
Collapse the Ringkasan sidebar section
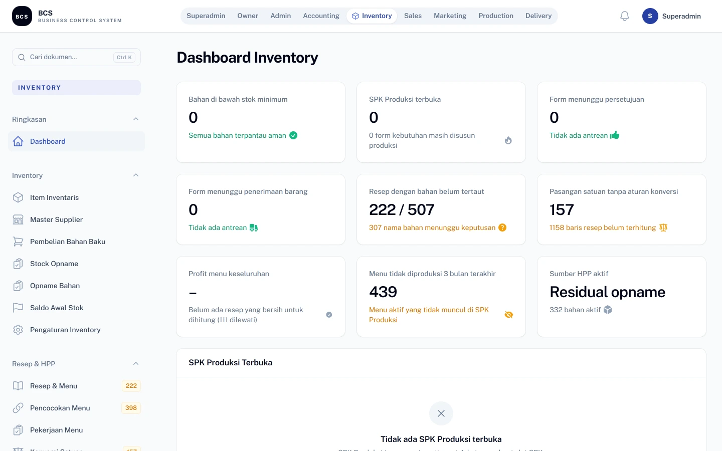(x=136, y=119)
